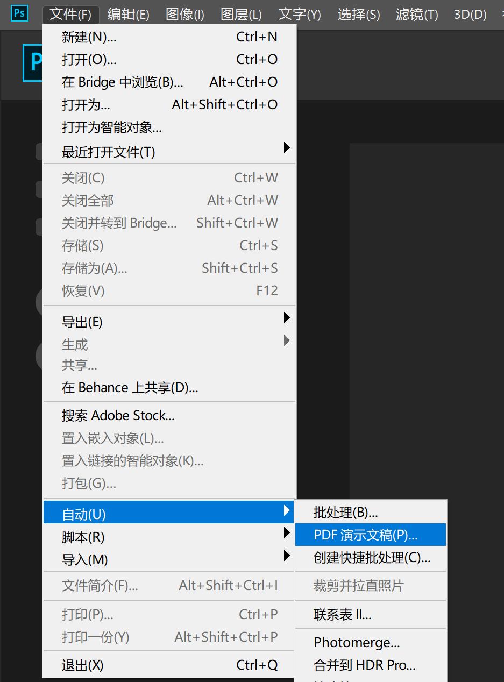
Task: Select 联系表 II... in the submenu
Action: point(371,614)
